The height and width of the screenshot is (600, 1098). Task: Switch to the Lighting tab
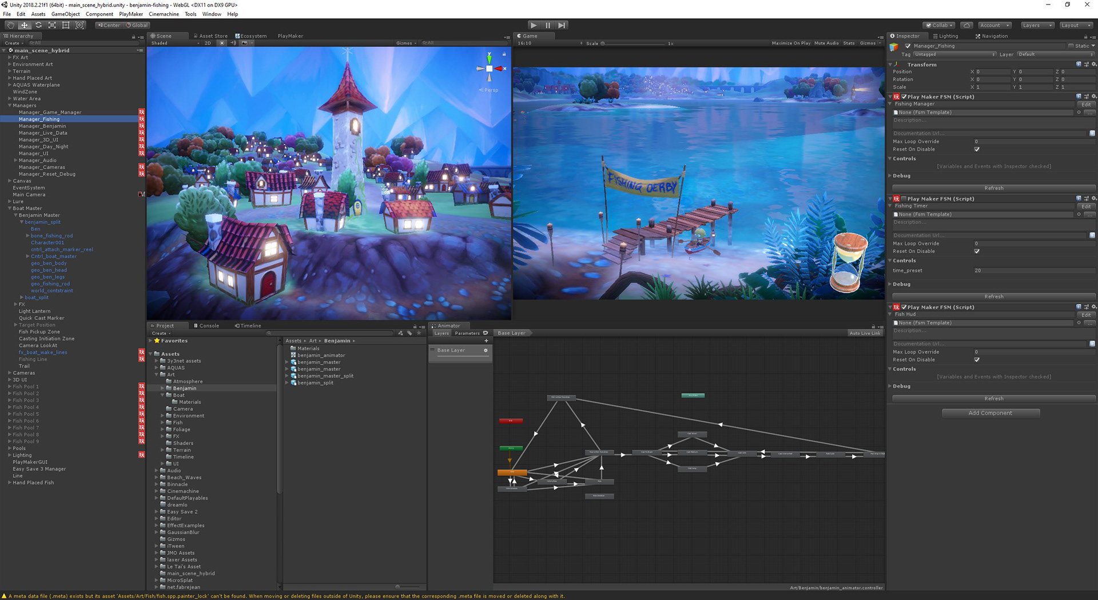pyautogui.click(x=945, y=35)
